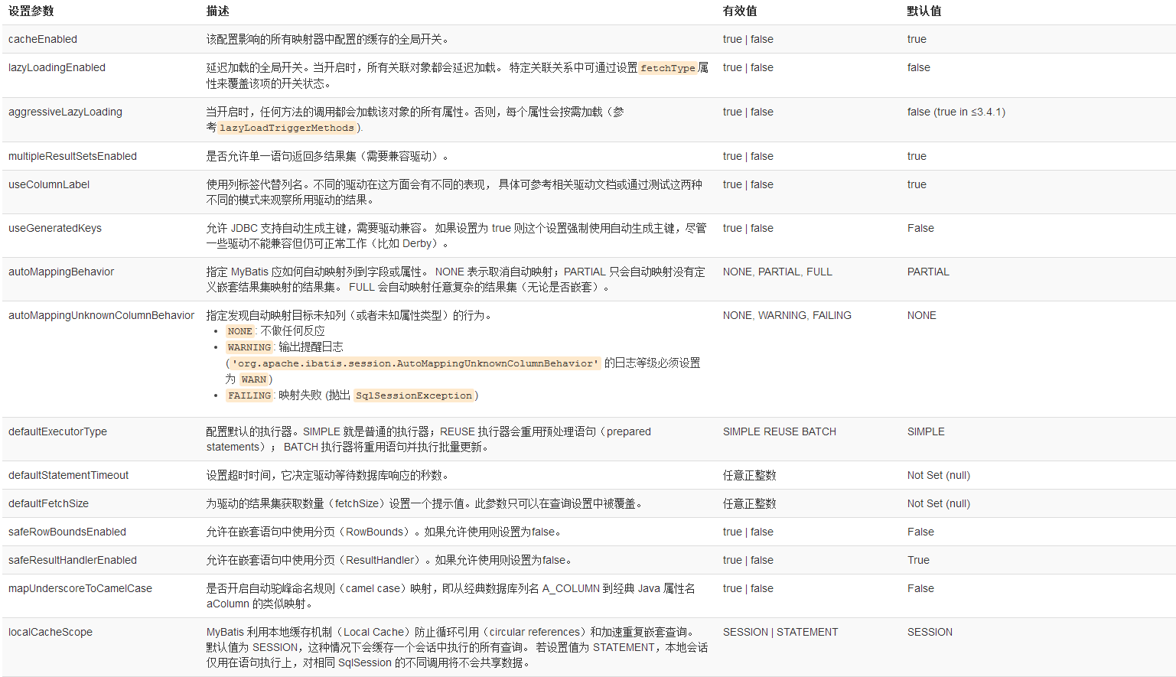Click the defaultFetchSize setting name
The image size is (1176, 677).
[48, 503]
